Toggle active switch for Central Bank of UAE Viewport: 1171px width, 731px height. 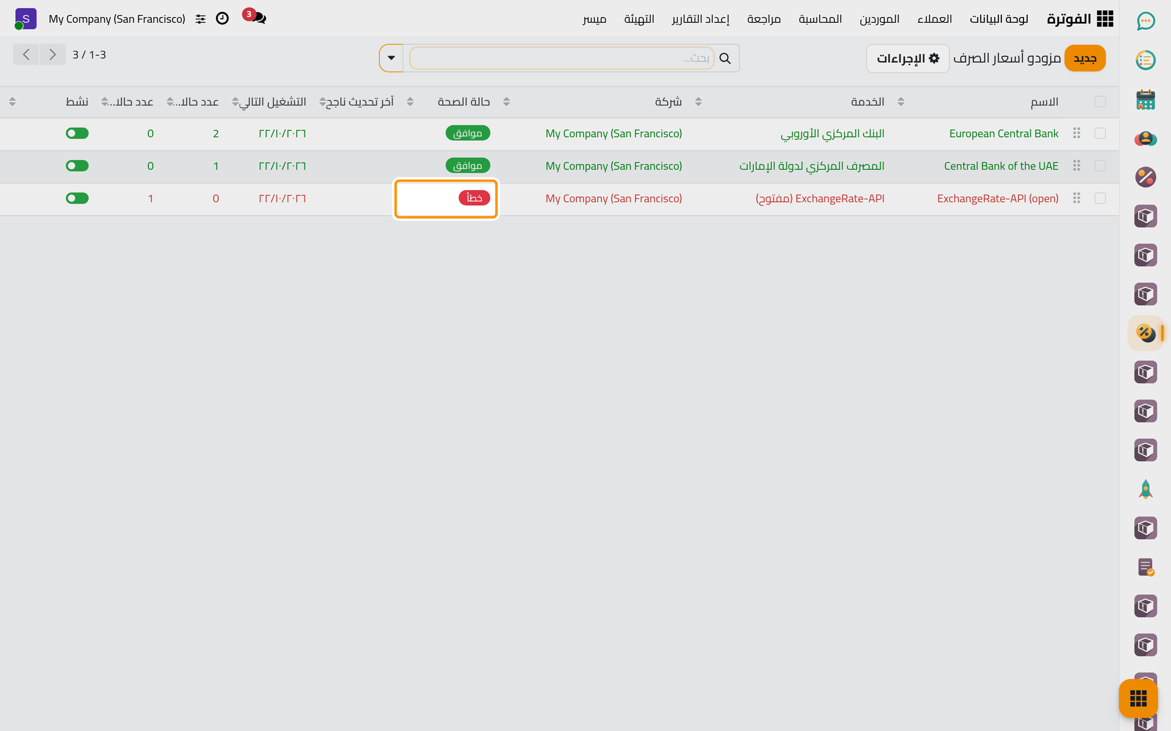[77, 166]
